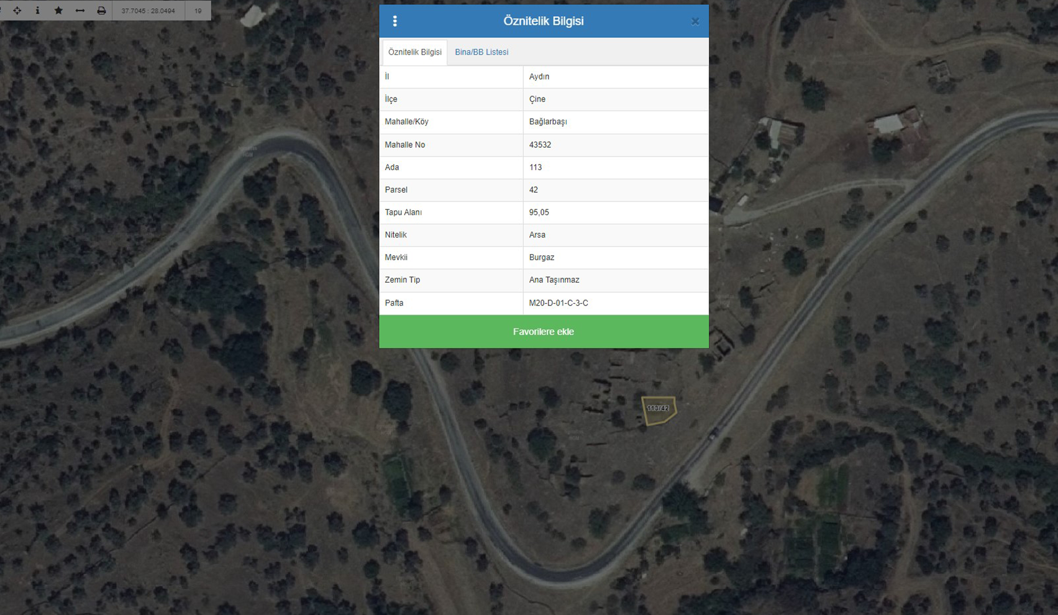Click the Pafta value M20-D-01-C-3-C

tap(559, 303)
